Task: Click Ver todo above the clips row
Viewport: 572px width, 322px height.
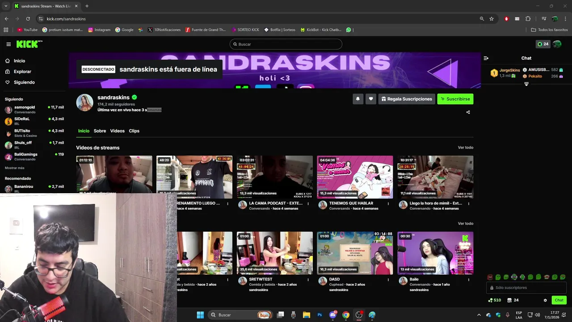Action: [465, 224]
